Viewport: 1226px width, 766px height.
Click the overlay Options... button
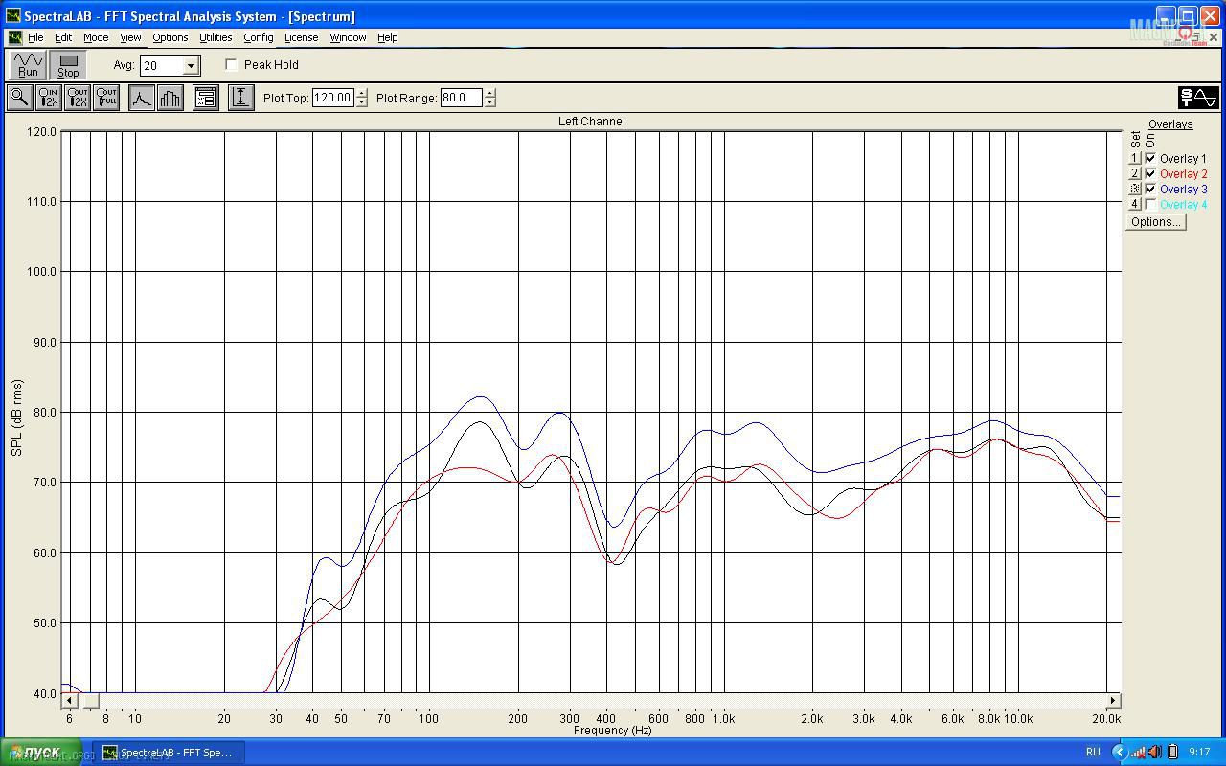click(x=1155, y=222)
